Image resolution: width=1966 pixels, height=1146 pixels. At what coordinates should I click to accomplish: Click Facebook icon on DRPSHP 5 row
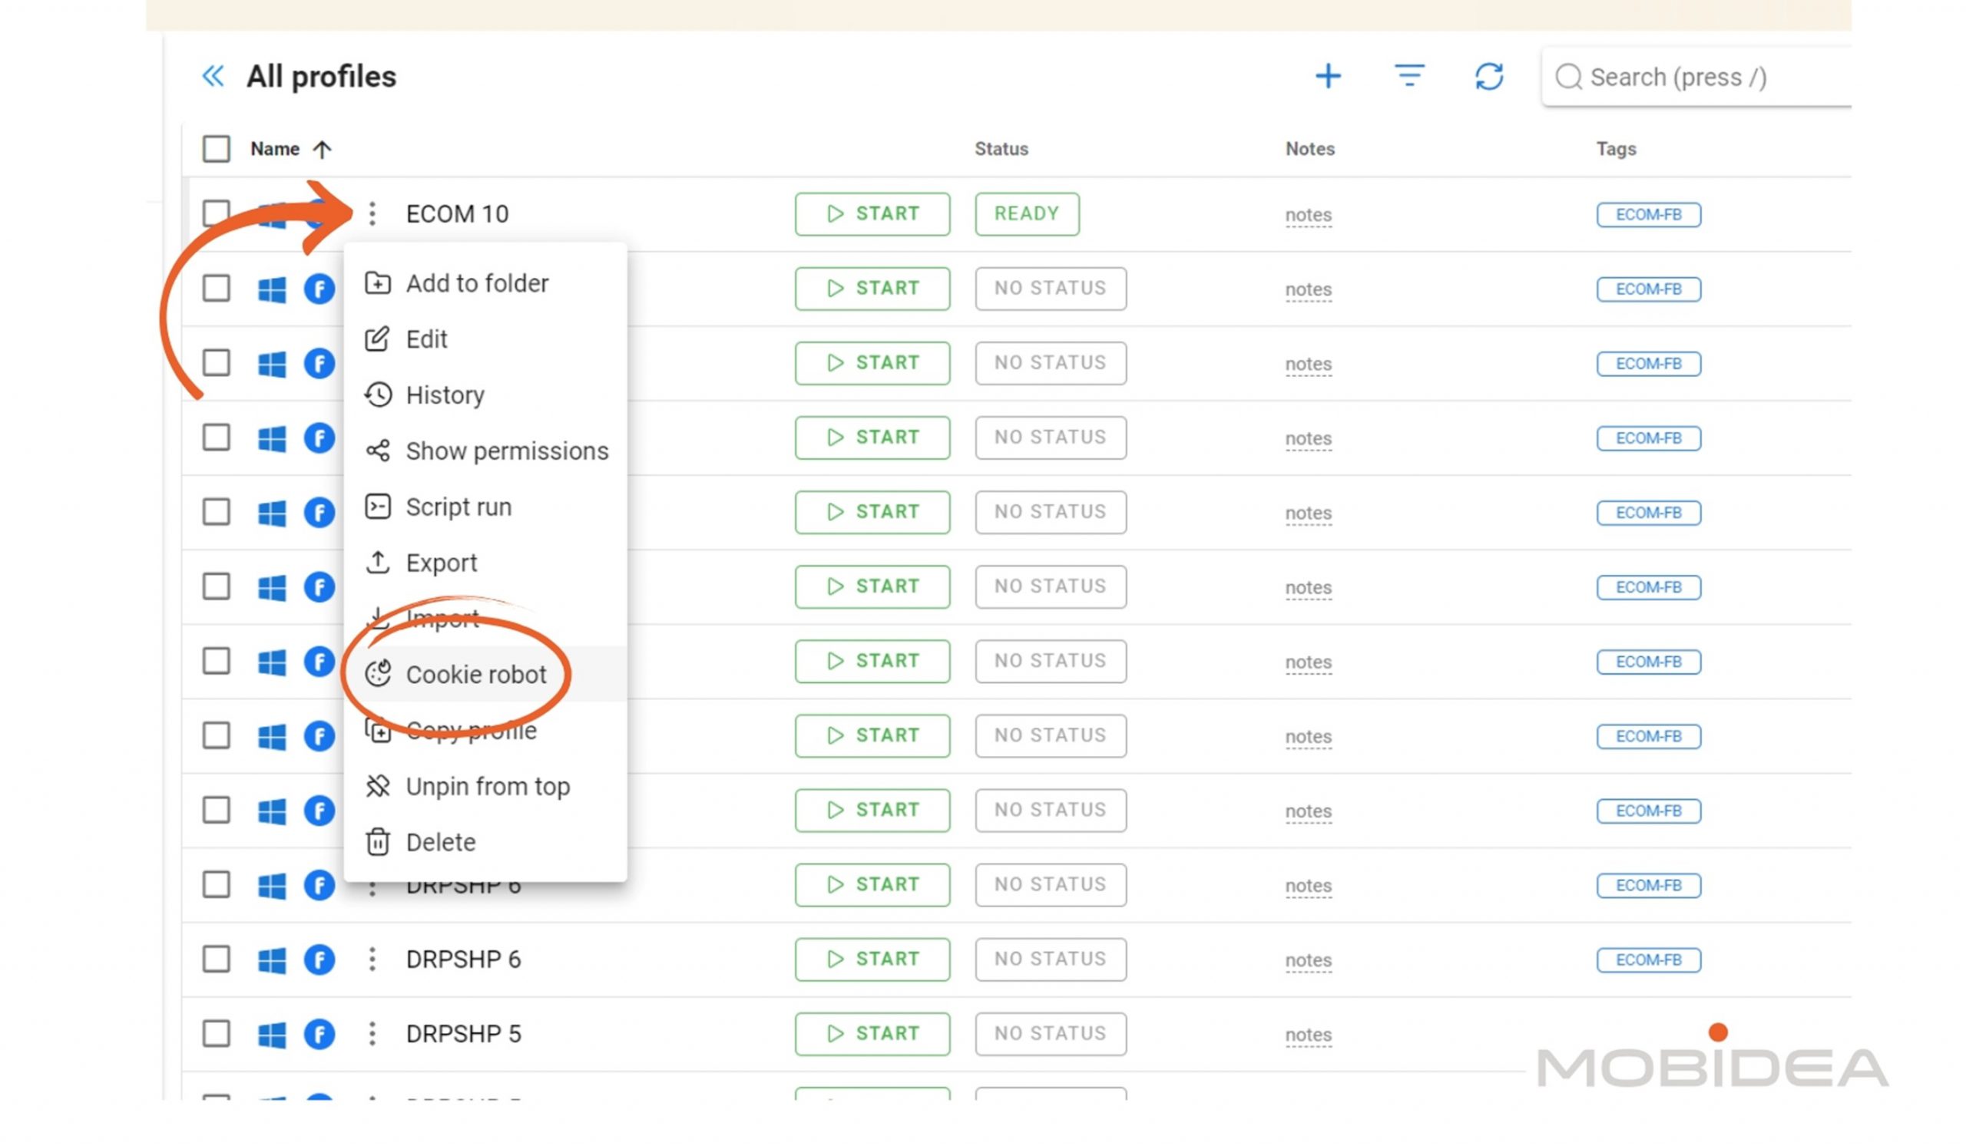pyautogui.click(x=319, y=1035)
